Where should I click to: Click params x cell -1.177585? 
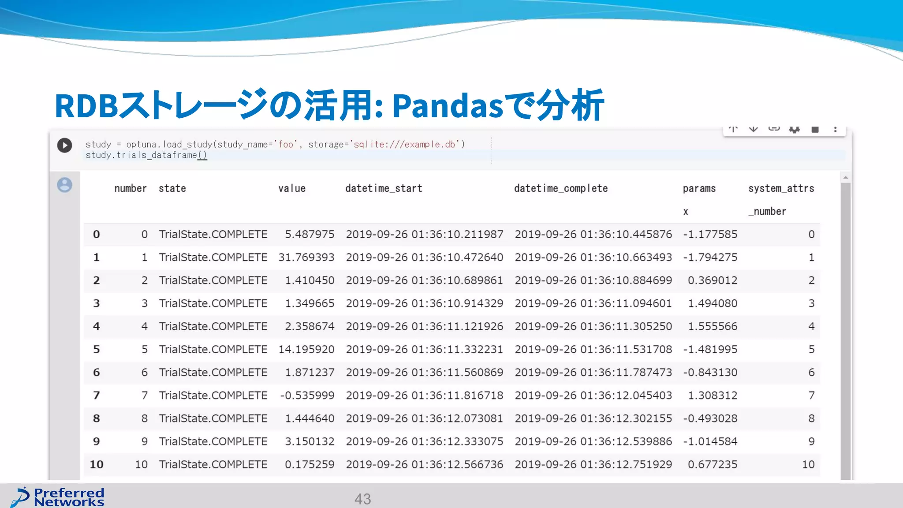(710, 235)
